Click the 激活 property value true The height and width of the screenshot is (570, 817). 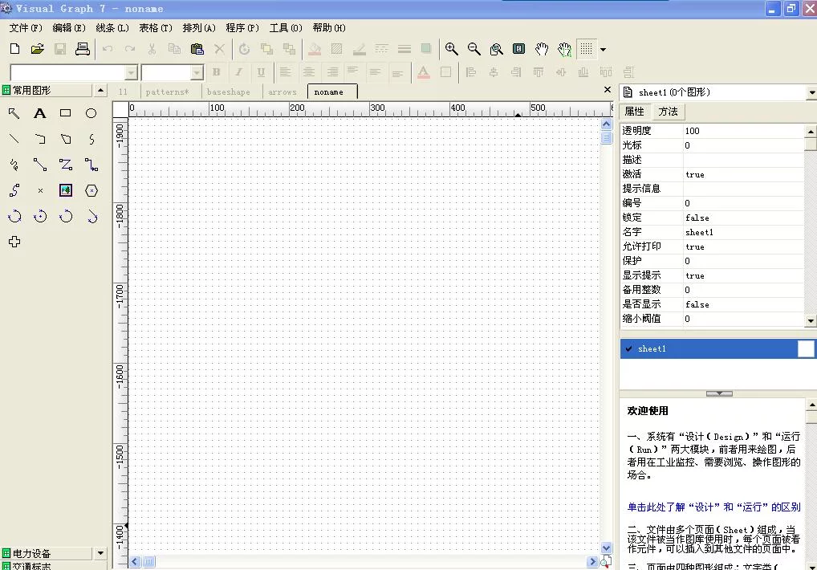[743, 174]
